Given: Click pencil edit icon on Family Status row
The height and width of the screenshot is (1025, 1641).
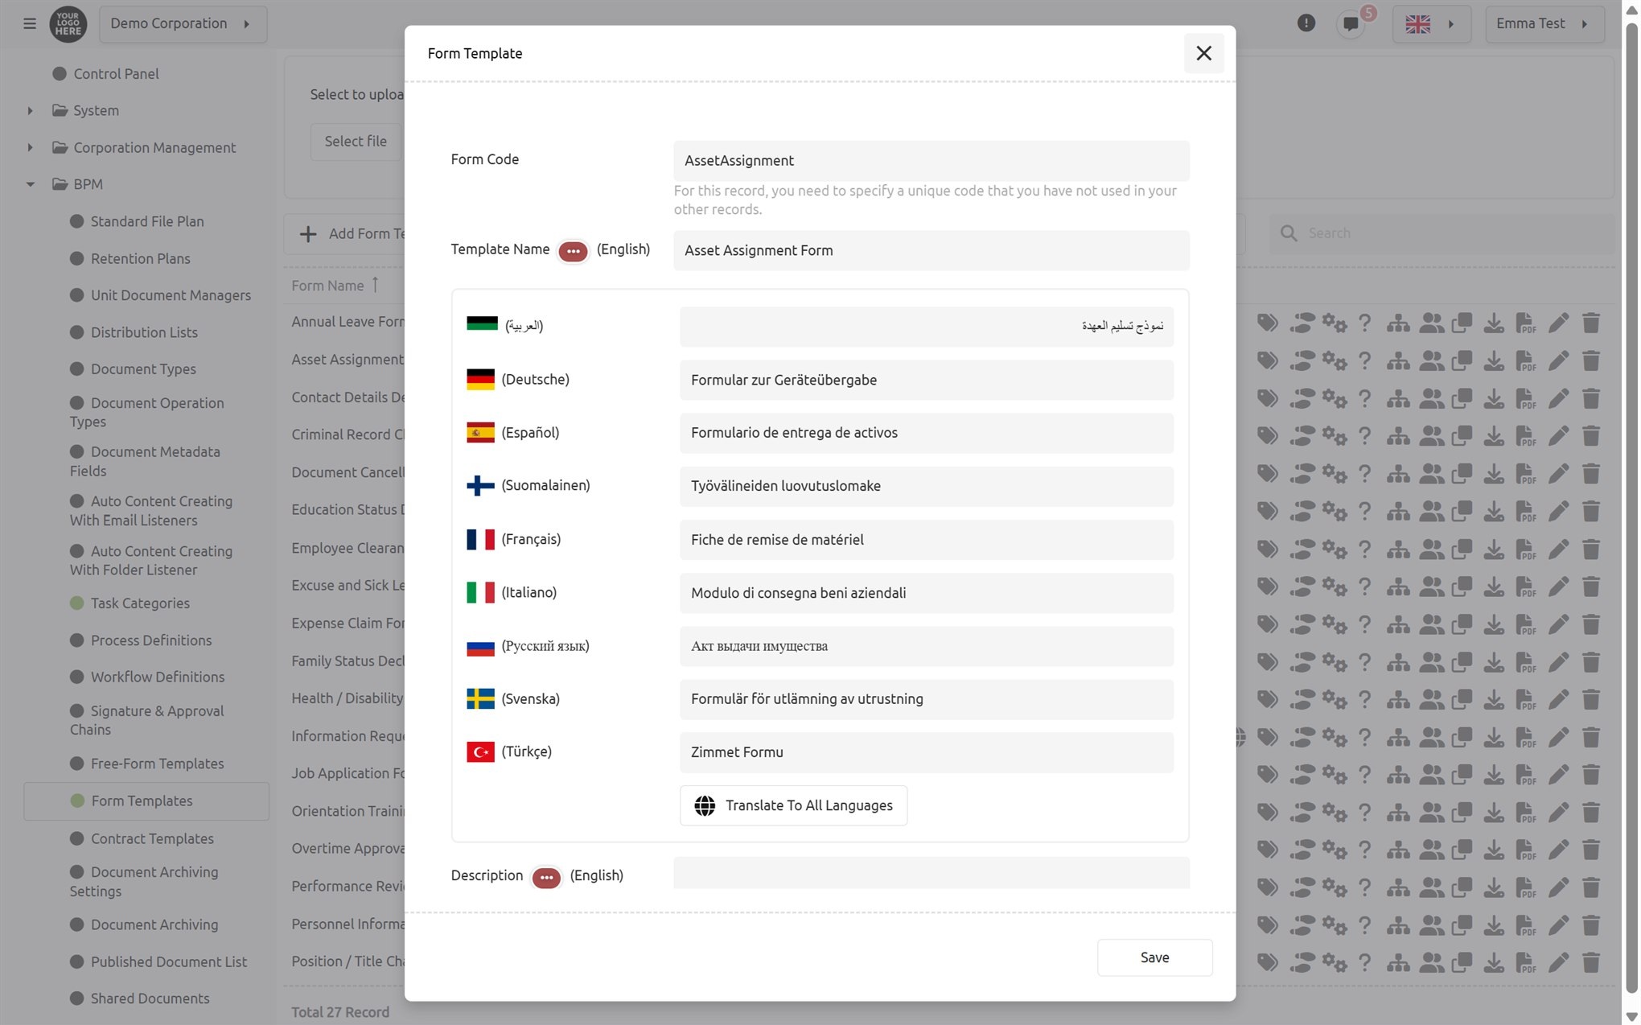Looking at the screenshot, I should coord(1558,662).
